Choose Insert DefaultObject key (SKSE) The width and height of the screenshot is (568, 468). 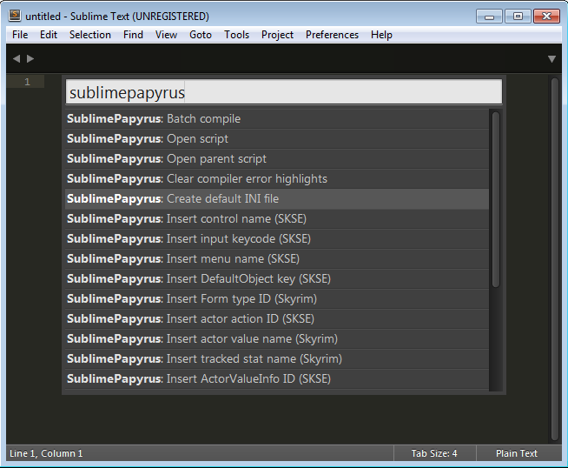pos(277,278)
